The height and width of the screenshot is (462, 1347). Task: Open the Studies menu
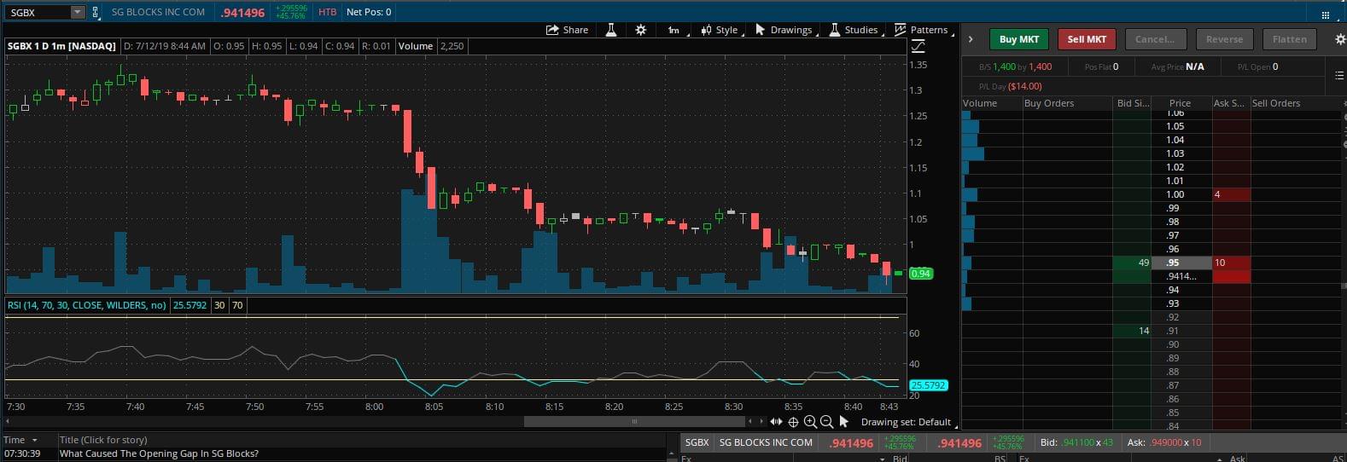[x=854, y=30]
